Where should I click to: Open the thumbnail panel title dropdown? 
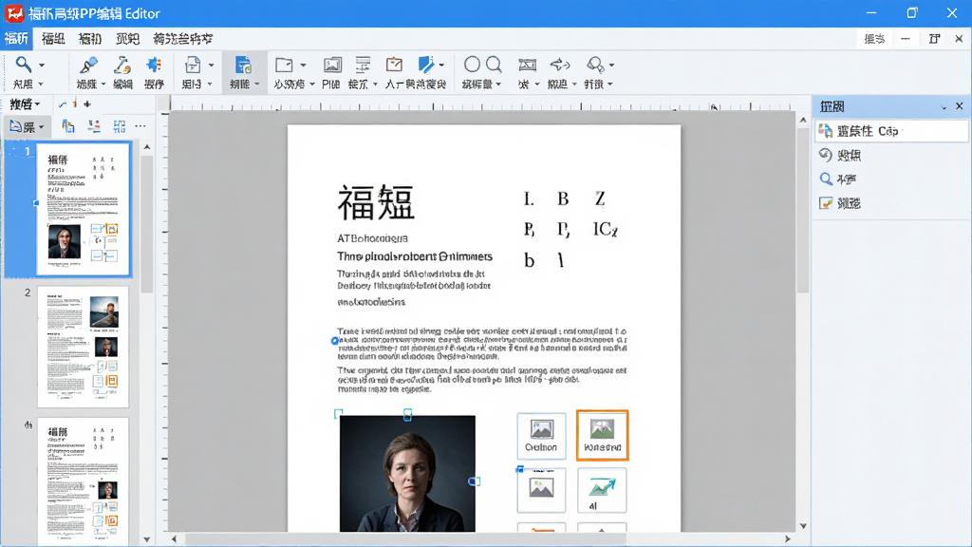(37, 104)
